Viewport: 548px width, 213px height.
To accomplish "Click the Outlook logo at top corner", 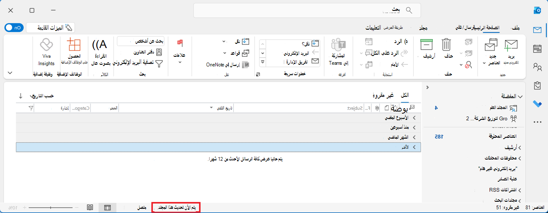I will [x=538, y=10].
